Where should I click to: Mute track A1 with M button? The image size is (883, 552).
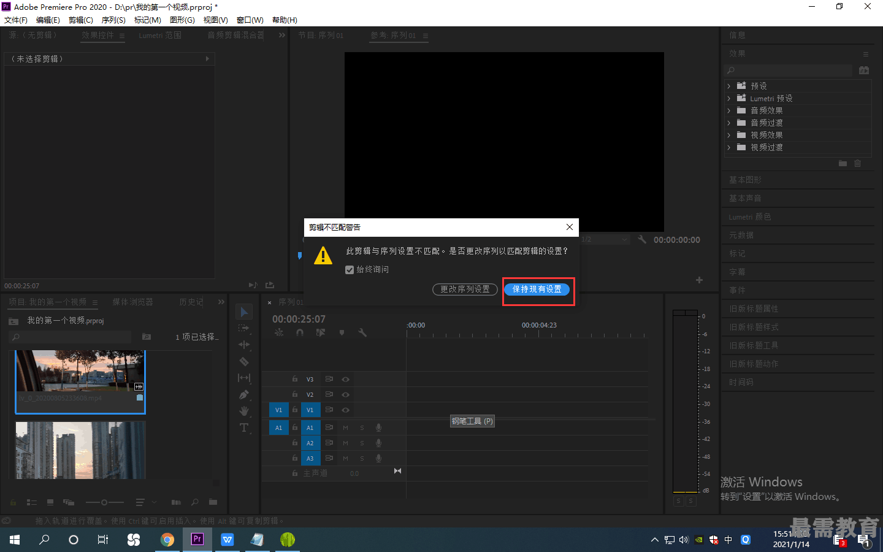[345, 427]
